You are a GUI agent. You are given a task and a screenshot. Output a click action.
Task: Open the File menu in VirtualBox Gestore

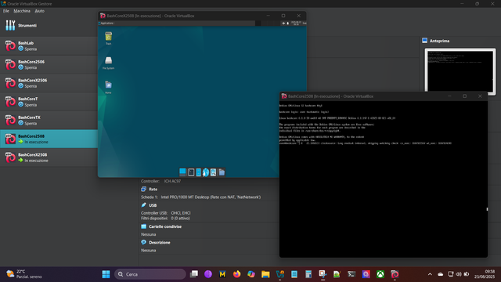tap(6, 11)
